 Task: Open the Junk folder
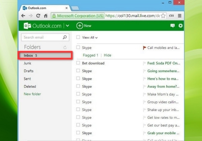tap(28, 63)
